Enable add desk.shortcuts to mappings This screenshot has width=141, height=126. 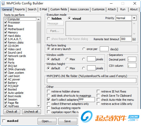tap(48, 96)
